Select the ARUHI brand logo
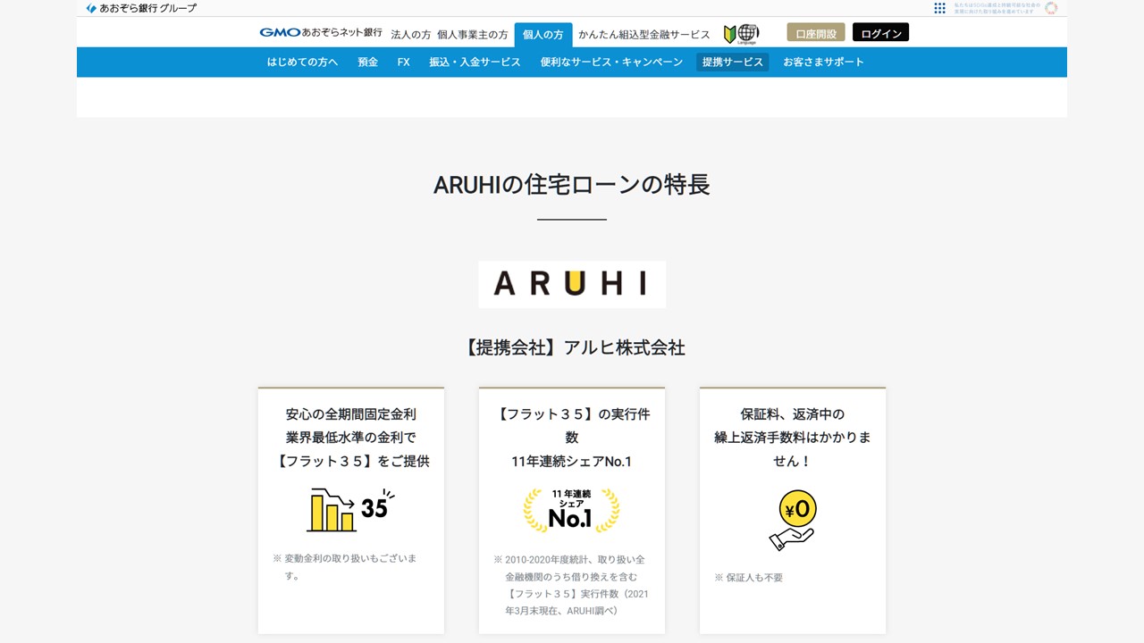This screenshot has width=1144, height=643. (571, 284)
